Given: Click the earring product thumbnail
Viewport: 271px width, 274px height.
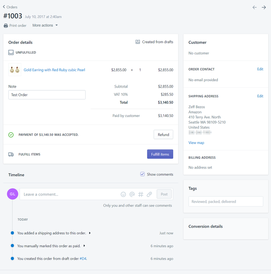Looking at the screenshot, I should coord(15,70).
